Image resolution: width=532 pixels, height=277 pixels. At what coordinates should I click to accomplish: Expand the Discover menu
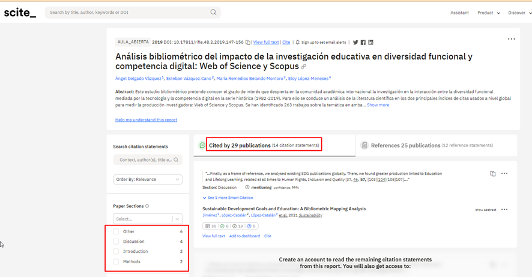pos(519,13)
